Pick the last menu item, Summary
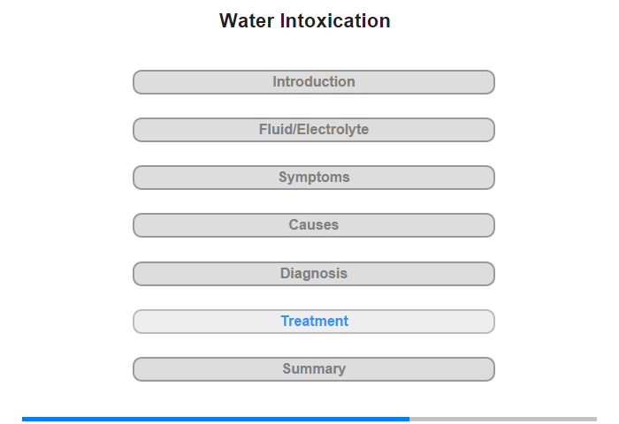The image size is (619, 424). (x=314, y=369)
